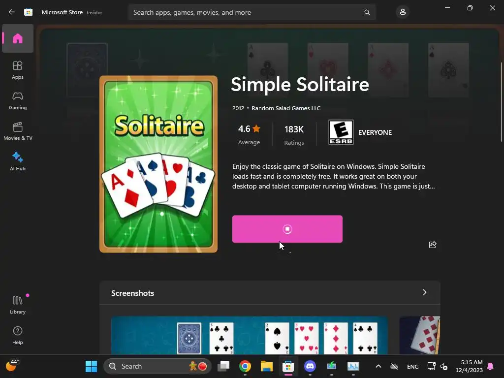Open the first solitaire gameplay screenshot
The width and height of the screenshot is (504, 378).
click(250, 335)
